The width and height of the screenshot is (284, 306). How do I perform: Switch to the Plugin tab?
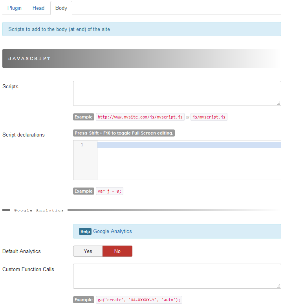click(15, 8)
